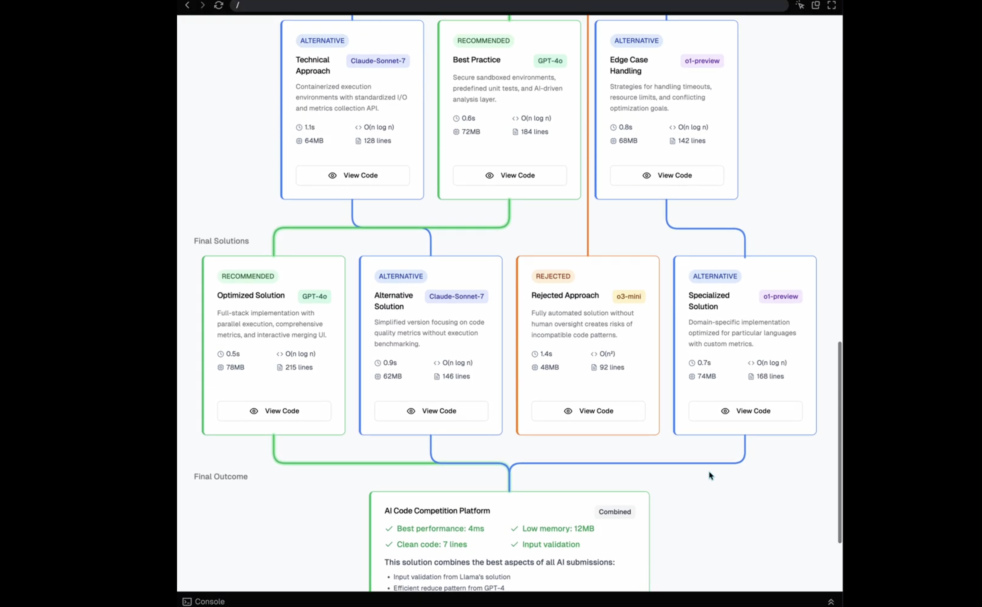982x607 pixels.
Task: Click the Console terminal icon
Action: (x=187, y=601)
